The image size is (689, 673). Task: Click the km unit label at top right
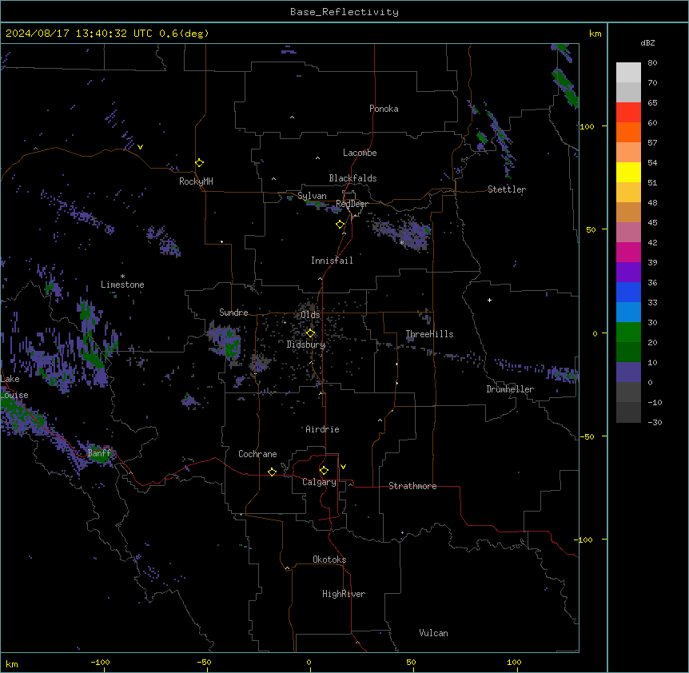(595, 34)
